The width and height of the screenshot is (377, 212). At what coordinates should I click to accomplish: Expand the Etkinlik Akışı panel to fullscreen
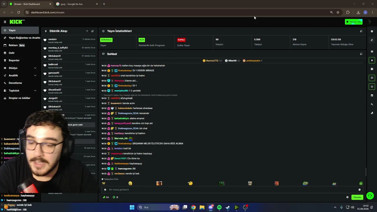[x=92, y=31]
